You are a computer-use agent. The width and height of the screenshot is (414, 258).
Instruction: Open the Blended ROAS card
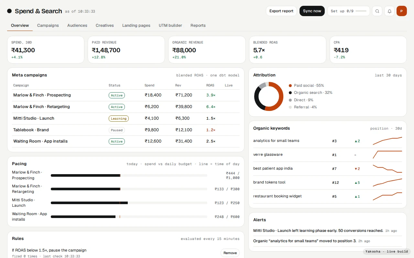tap(288, 50)
